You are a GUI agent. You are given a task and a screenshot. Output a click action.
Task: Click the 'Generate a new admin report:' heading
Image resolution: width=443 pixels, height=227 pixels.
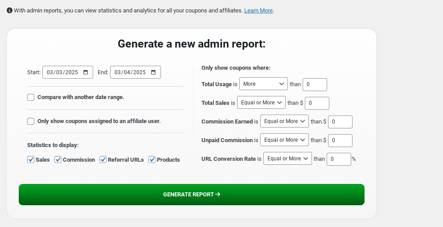(192, 44)
